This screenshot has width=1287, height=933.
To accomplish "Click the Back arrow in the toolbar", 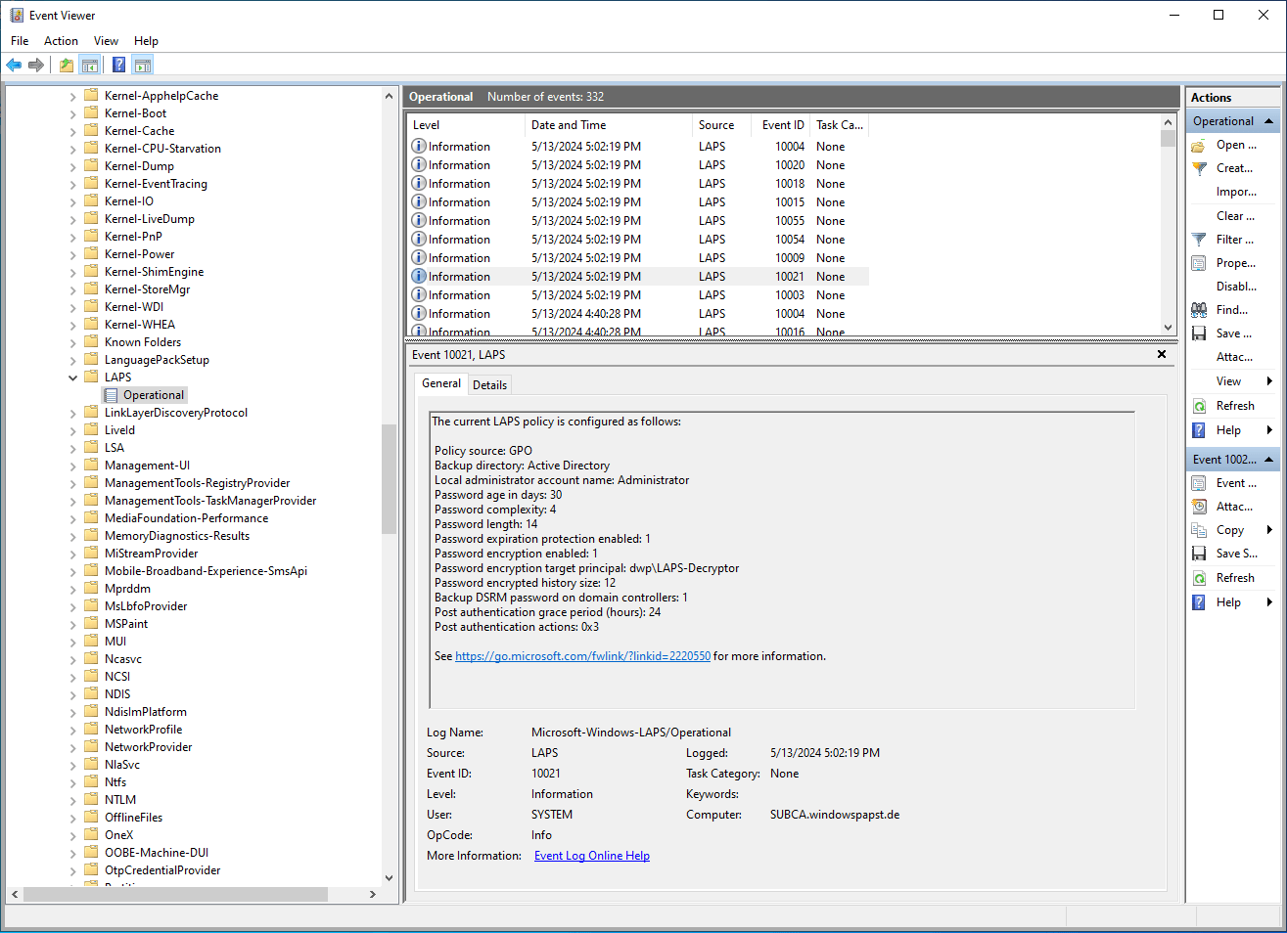I will click(14, 66).
